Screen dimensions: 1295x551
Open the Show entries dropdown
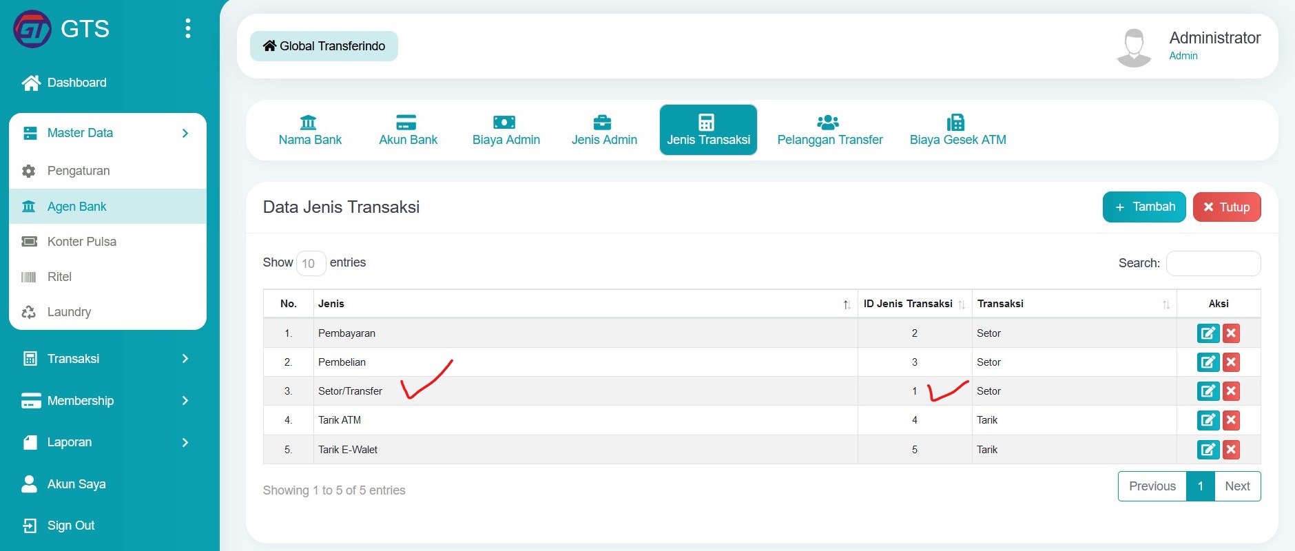(x=311, y=263)
